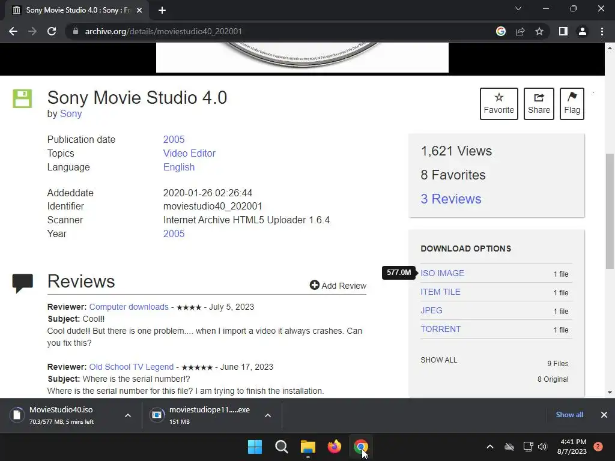Open the Year 2005 link
Screen dimensions: 615x461
pyautogui.click(x=174, y=234)
